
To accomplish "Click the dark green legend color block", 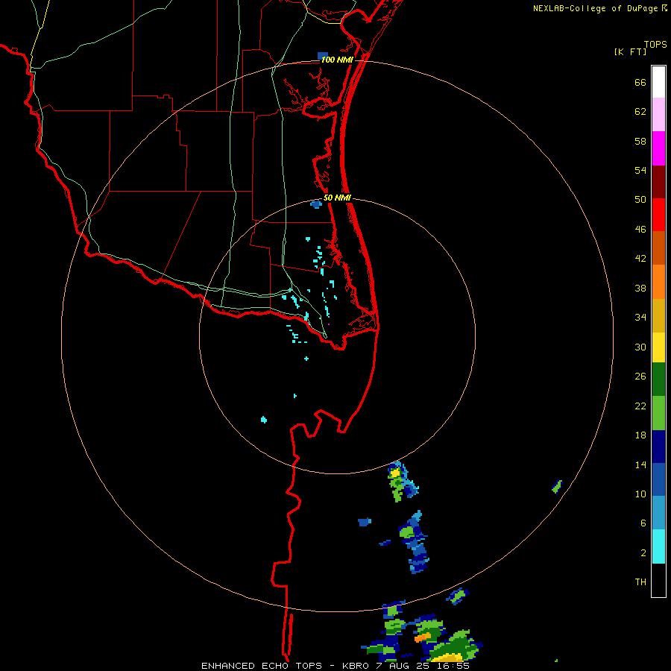I will click(658, 379).
